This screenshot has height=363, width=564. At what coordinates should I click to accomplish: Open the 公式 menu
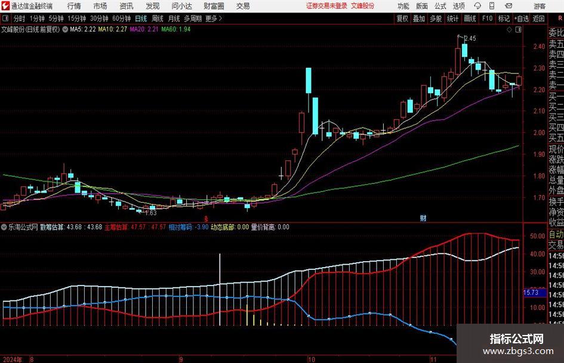click(440, 6)
